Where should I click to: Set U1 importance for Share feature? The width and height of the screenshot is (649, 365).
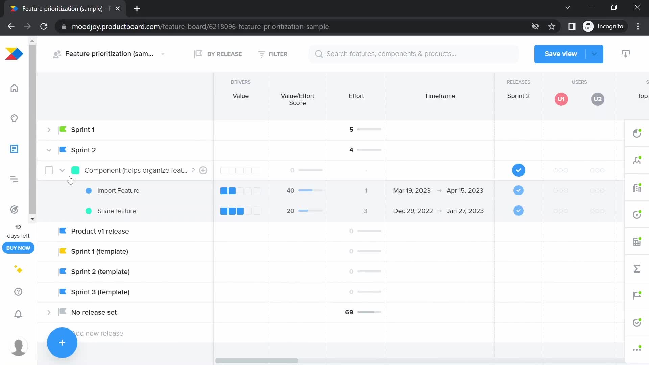[561, 211]
